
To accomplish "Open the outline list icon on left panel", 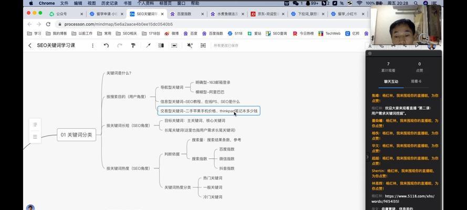I will pyautogui.click(x=35, y=124).
